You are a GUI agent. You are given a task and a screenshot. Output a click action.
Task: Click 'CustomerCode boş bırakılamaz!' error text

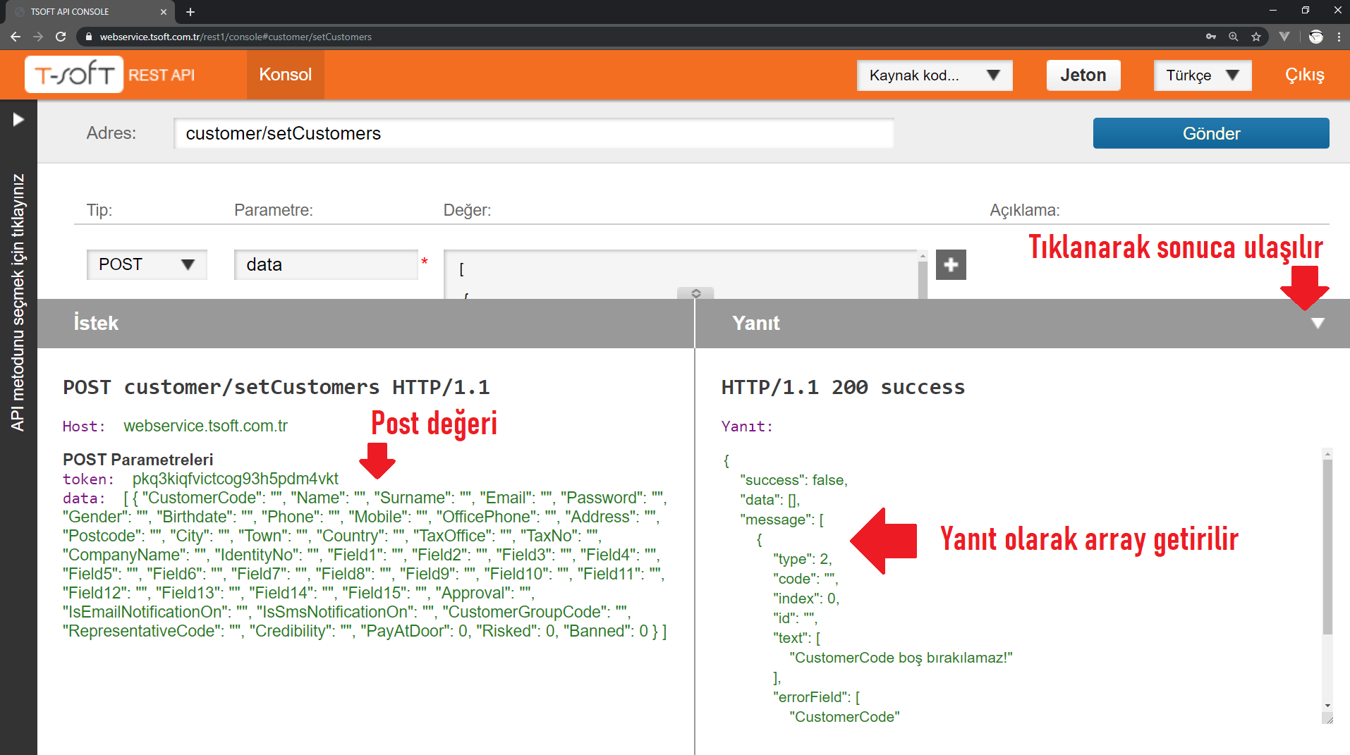(901, 658)
